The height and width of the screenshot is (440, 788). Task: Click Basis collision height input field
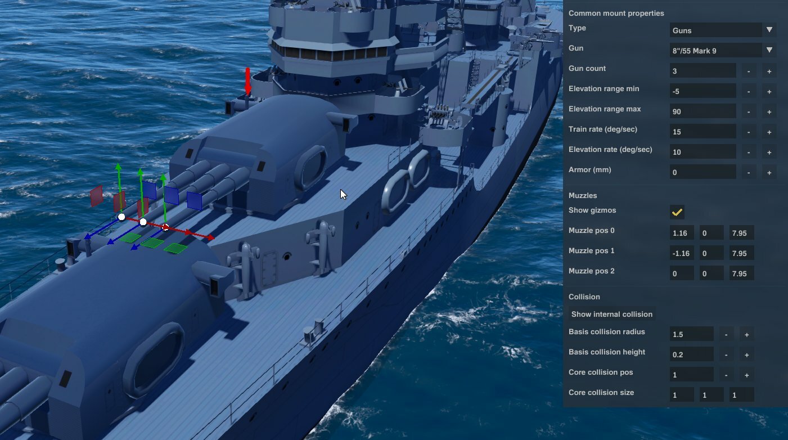[692, 354]
